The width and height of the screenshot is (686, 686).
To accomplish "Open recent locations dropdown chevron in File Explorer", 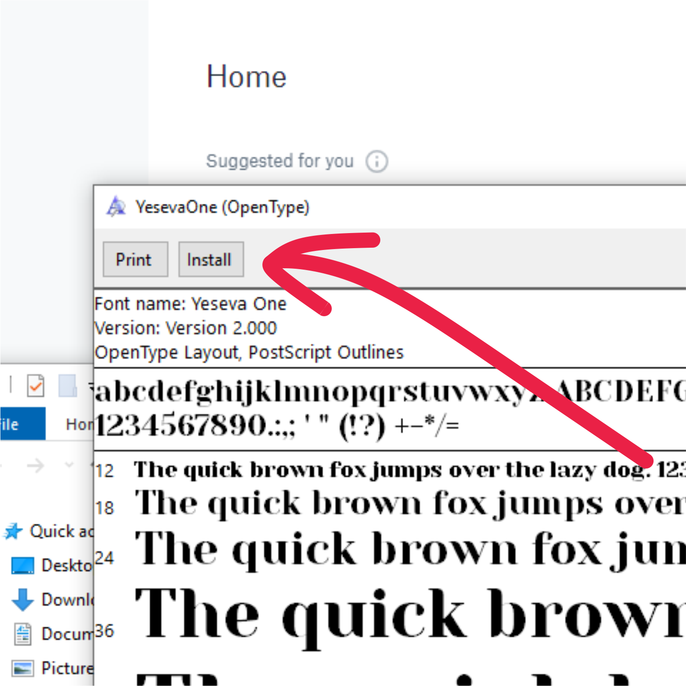I will (x=69, y=465).
